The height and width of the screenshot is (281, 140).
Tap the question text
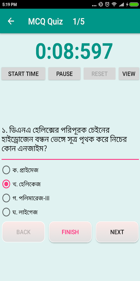pyautogui.click(x=64, y=139)
